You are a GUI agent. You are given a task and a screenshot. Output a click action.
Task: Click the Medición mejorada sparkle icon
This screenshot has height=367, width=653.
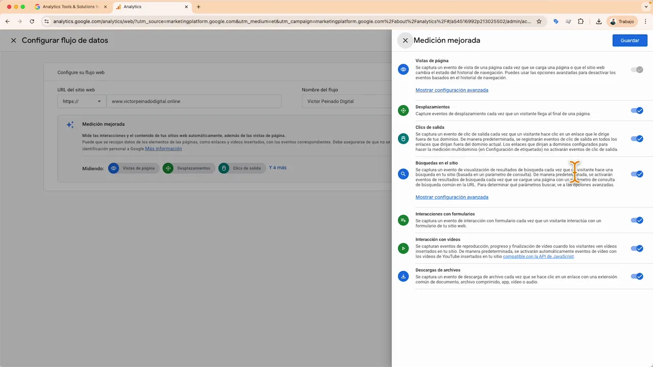[70, 124]
